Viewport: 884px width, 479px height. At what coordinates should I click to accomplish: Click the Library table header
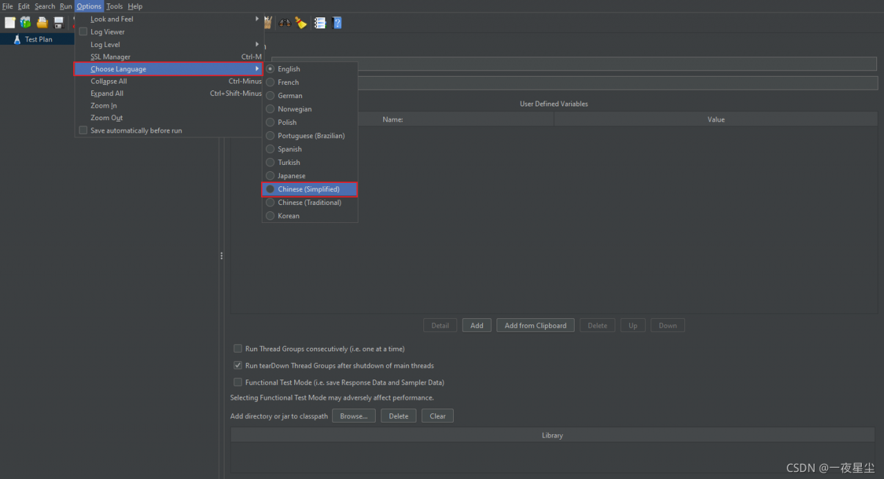(552, 436)
